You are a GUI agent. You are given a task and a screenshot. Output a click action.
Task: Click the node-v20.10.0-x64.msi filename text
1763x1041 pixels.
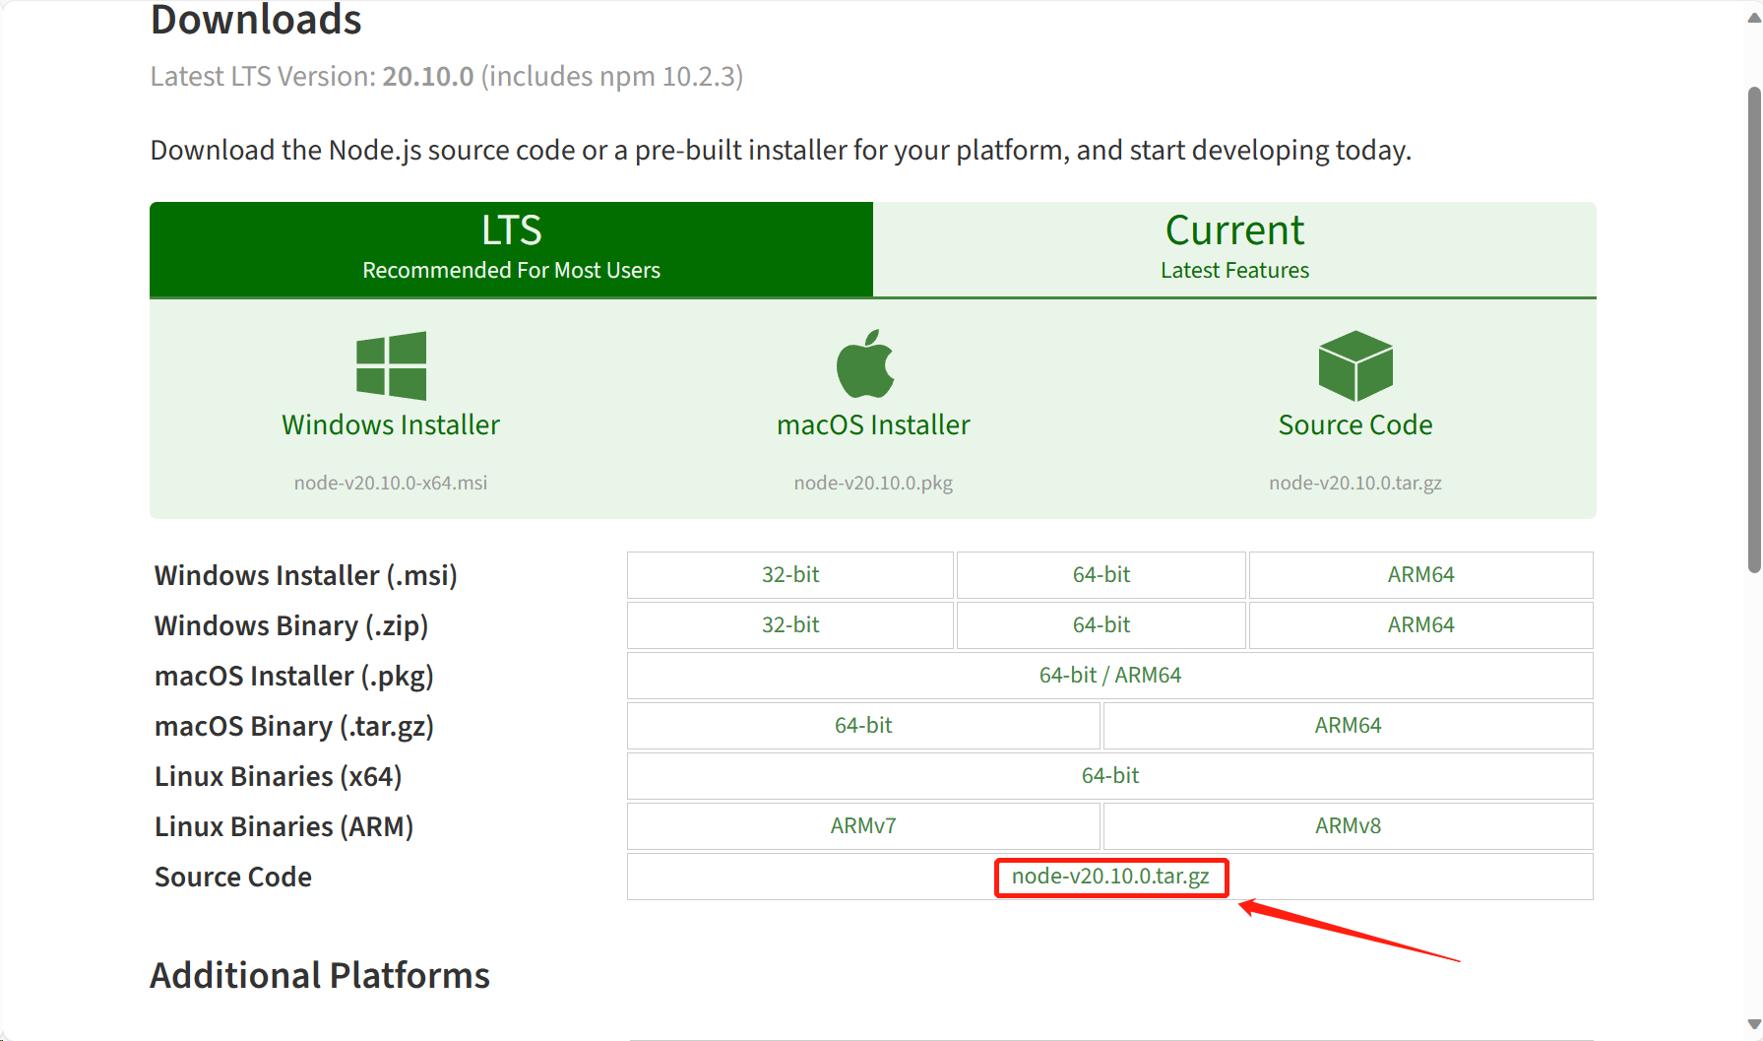coord(391,484)
